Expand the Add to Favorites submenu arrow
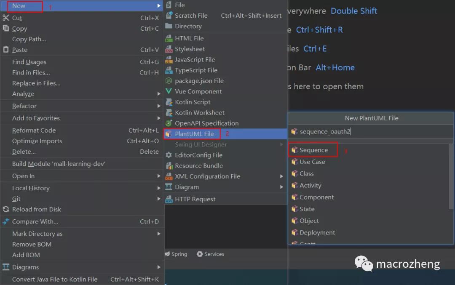Viewport: 455px width, 285px height. coord(159,118)
